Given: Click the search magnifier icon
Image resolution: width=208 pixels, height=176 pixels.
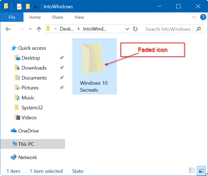Looking at the screenshot, I should click(198, 29).
